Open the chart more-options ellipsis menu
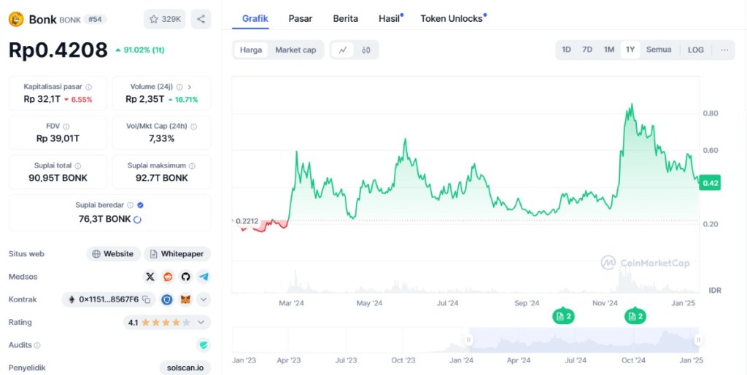This screenshot has width=747, height=375. coord(724,50)
